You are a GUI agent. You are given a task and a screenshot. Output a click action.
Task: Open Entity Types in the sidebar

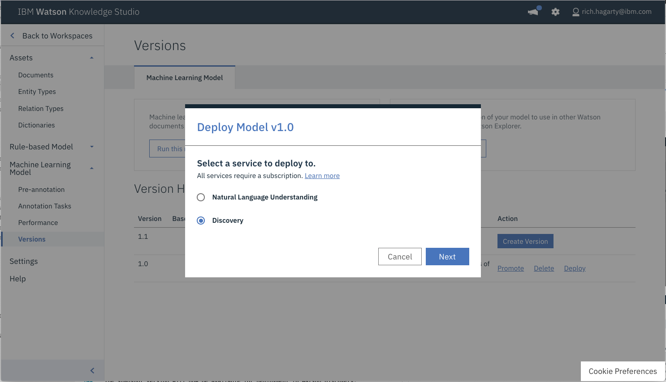click(37, 92)
